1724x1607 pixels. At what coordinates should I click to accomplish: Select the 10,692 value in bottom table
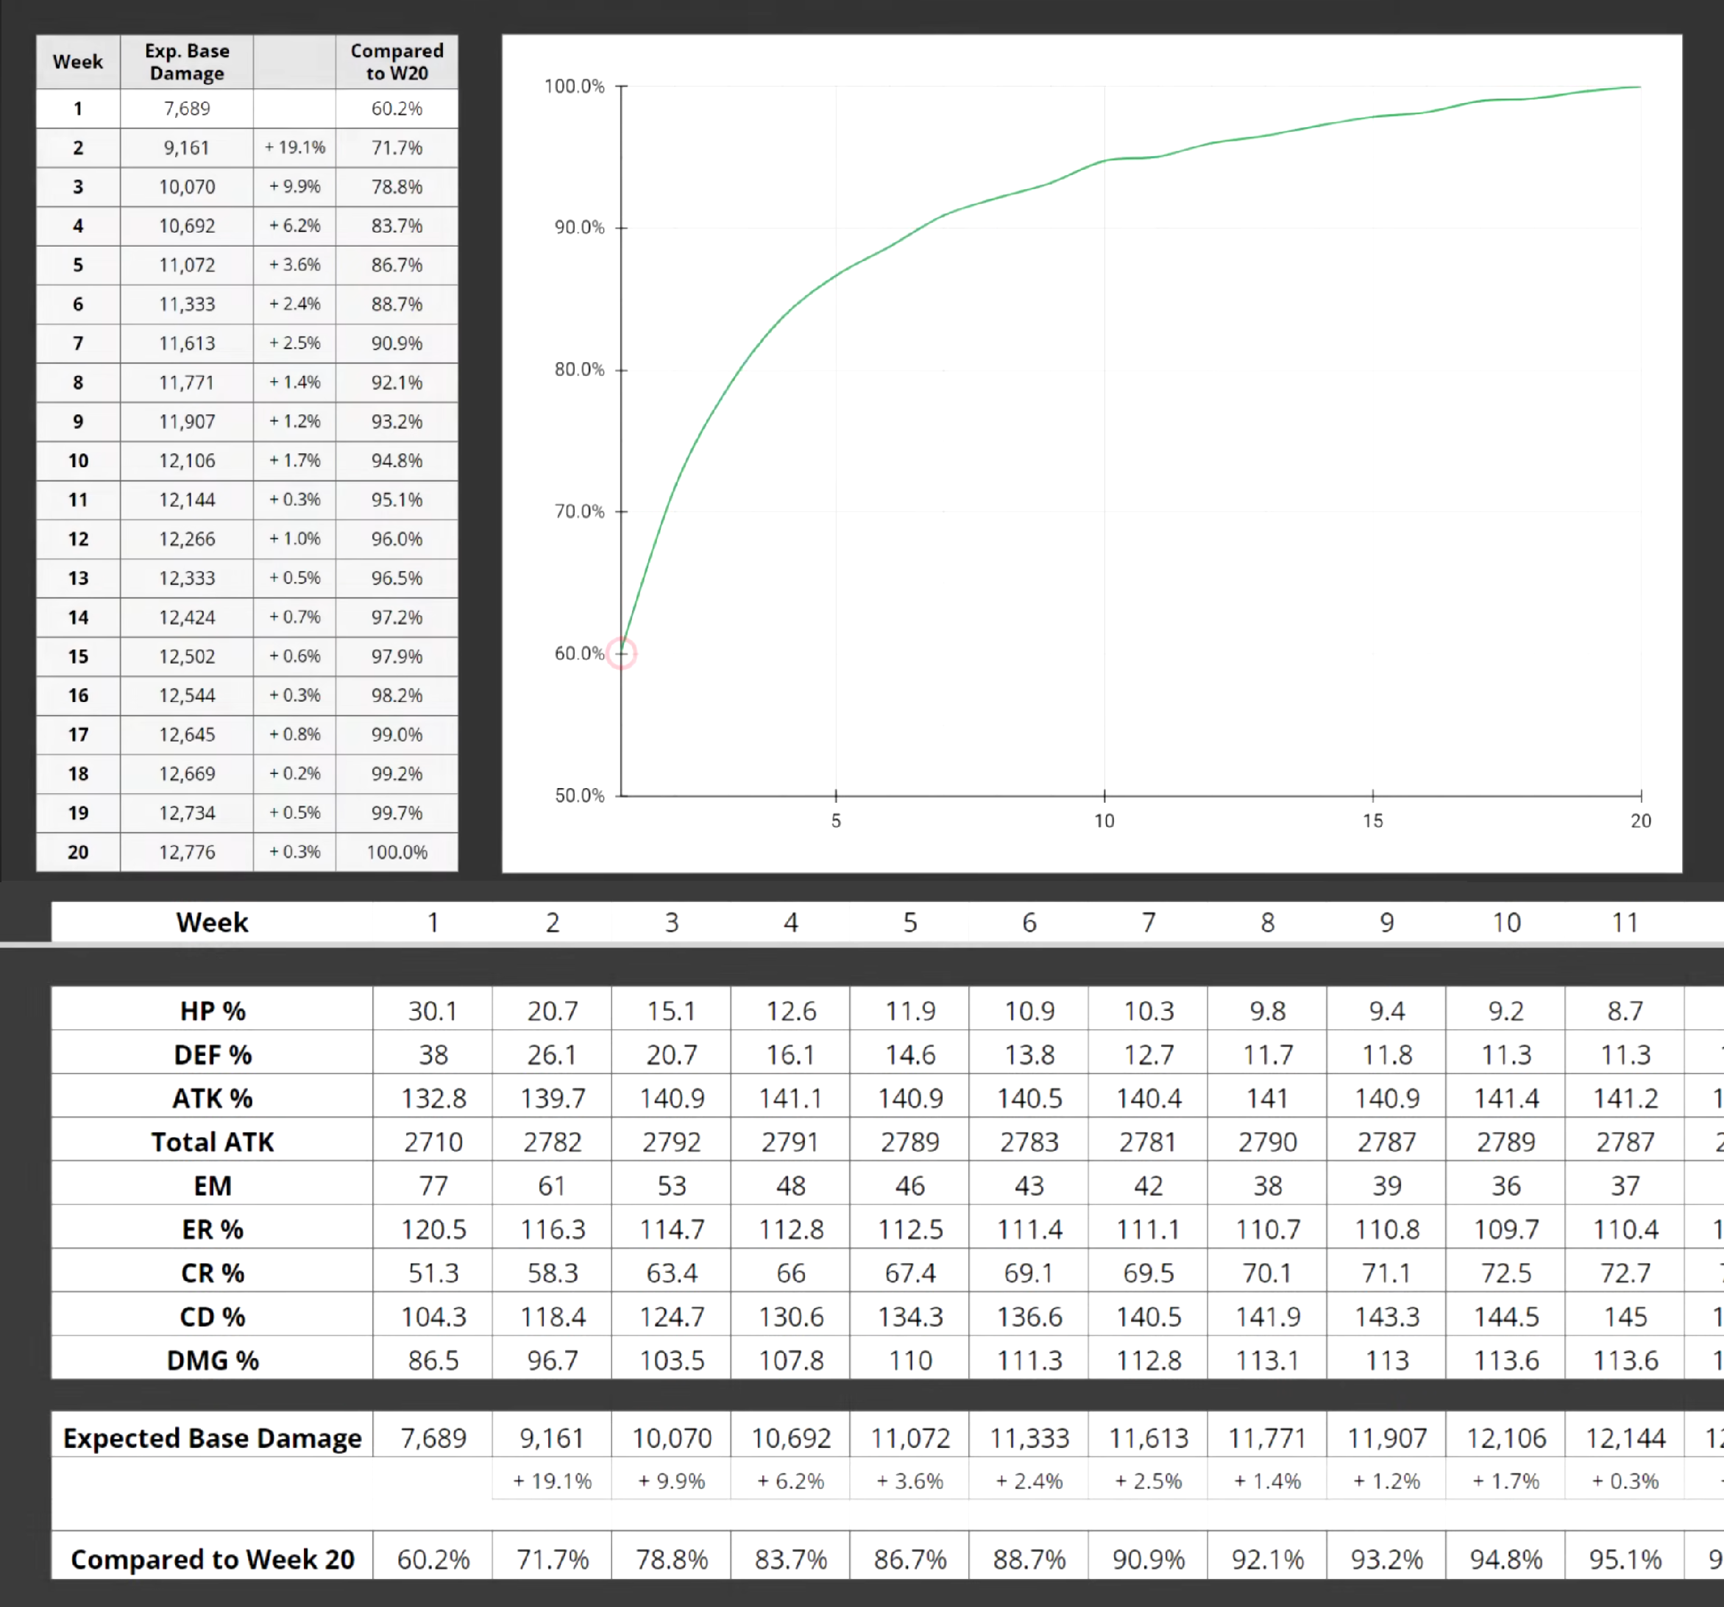point(791,1438)
